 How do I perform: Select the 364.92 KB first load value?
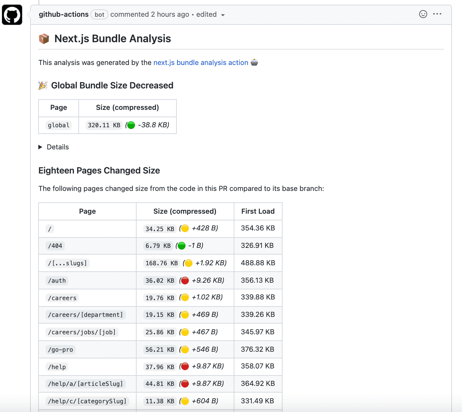[258, 384]
